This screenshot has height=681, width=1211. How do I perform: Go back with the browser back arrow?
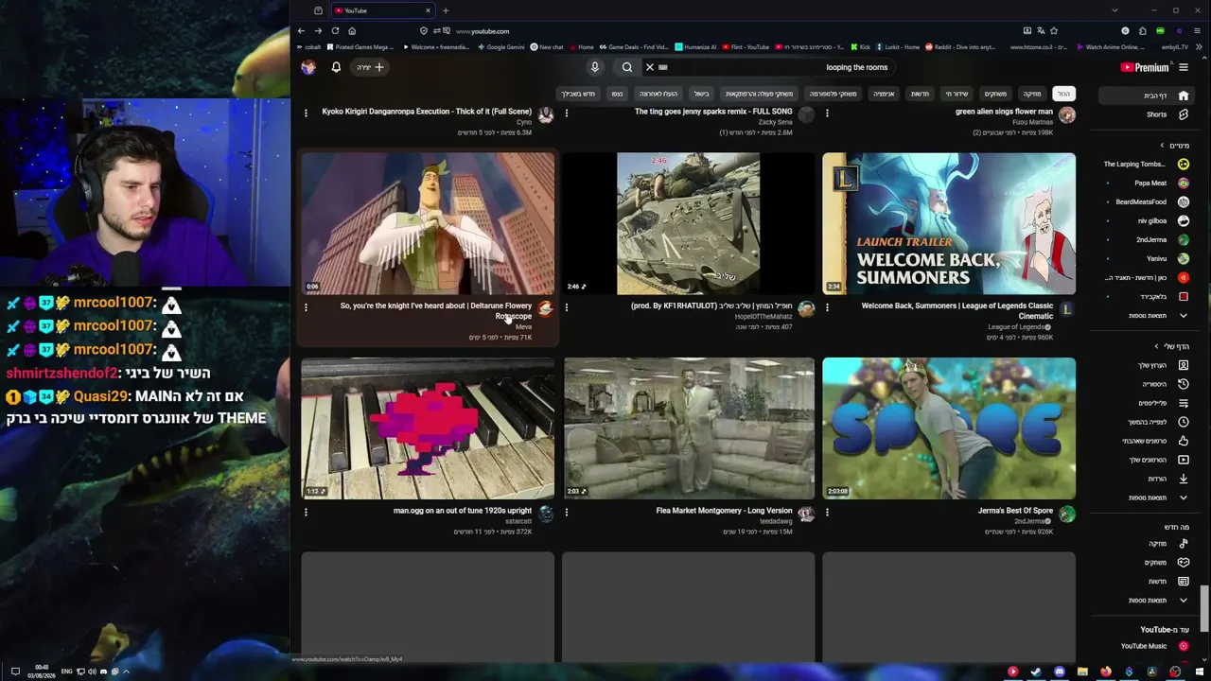301,31
